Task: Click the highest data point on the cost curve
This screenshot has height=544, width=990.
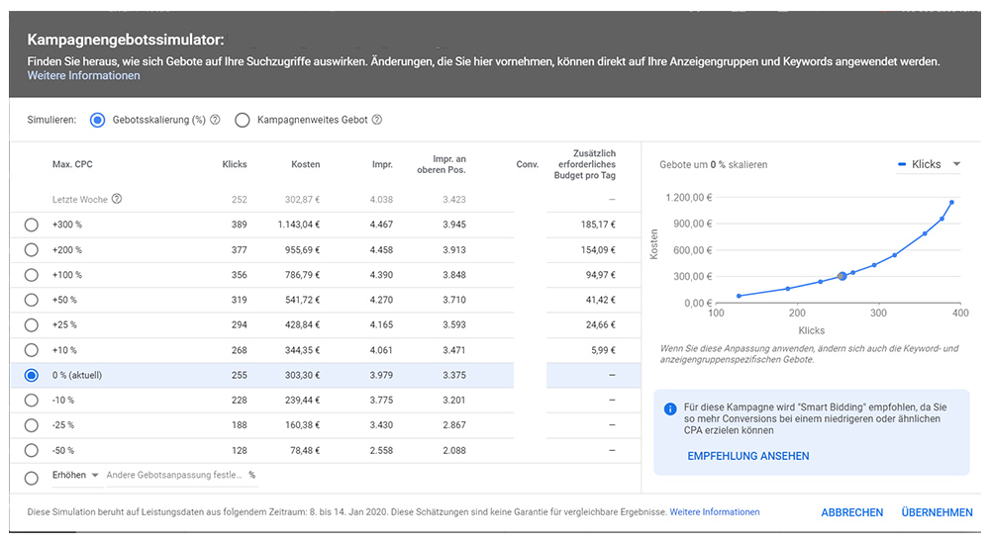Action: pos(951,202)
